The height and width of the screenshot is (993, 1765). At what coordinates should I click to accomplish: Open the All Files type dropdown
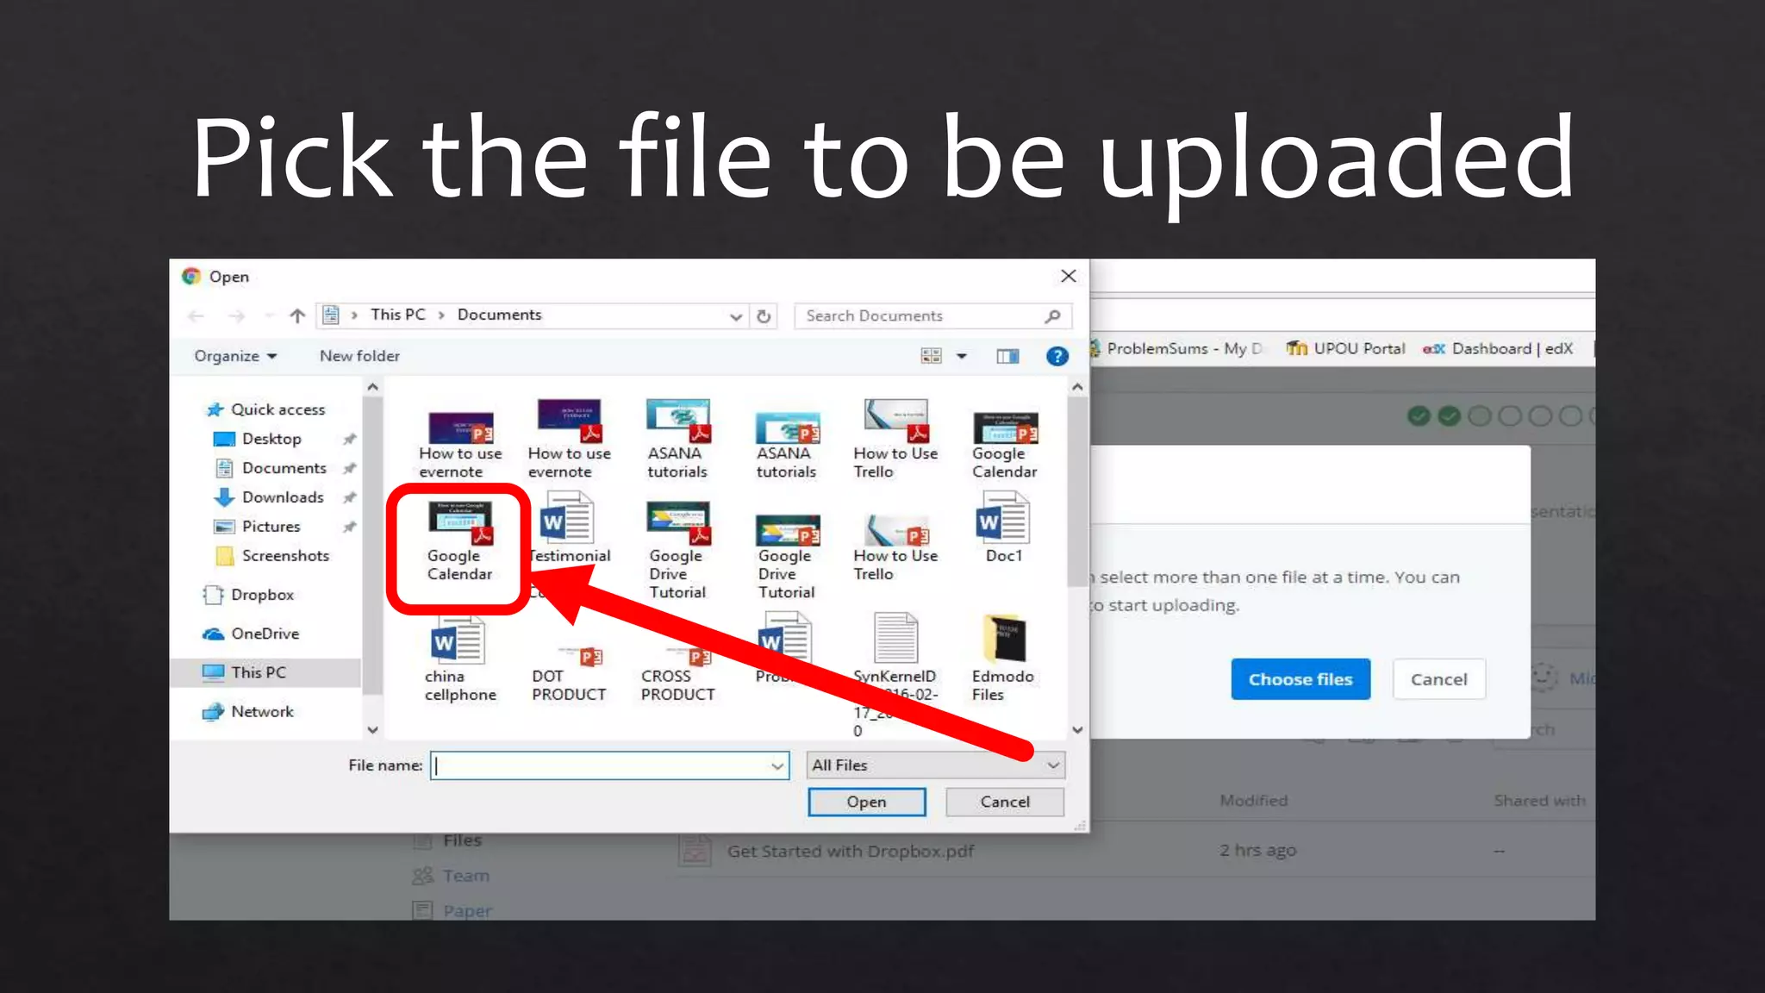point(936,765)
